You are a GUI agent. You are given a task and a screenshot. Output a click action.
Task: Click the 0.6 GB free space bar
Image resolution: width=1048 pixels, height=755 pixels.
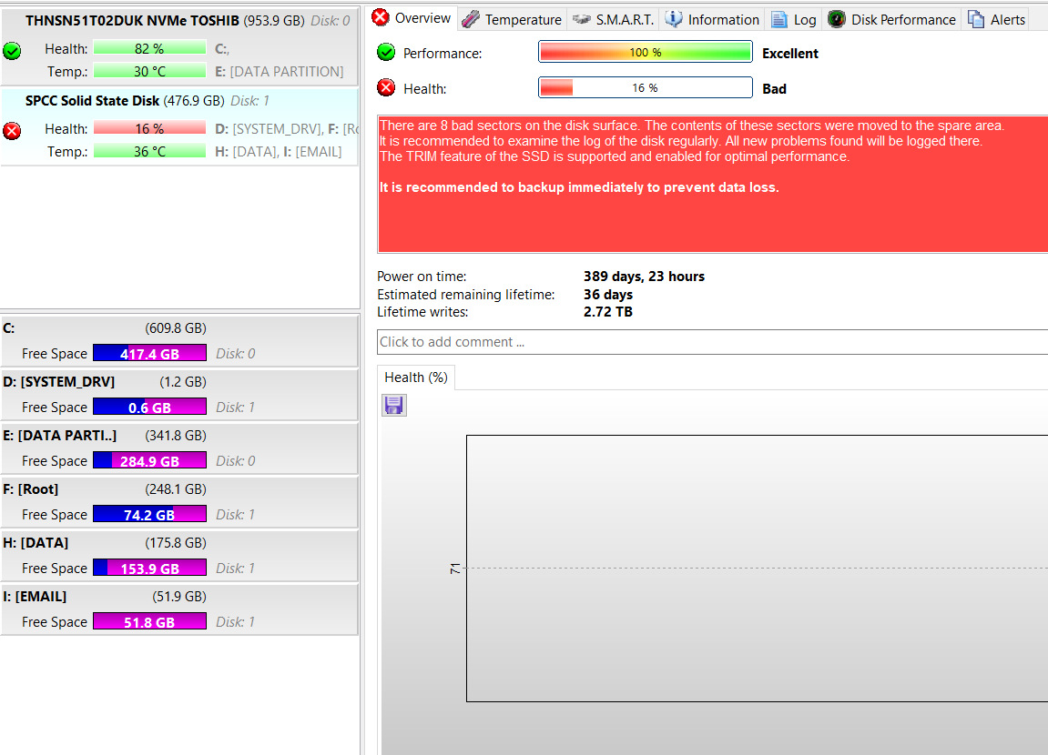(x=149, y=407)
